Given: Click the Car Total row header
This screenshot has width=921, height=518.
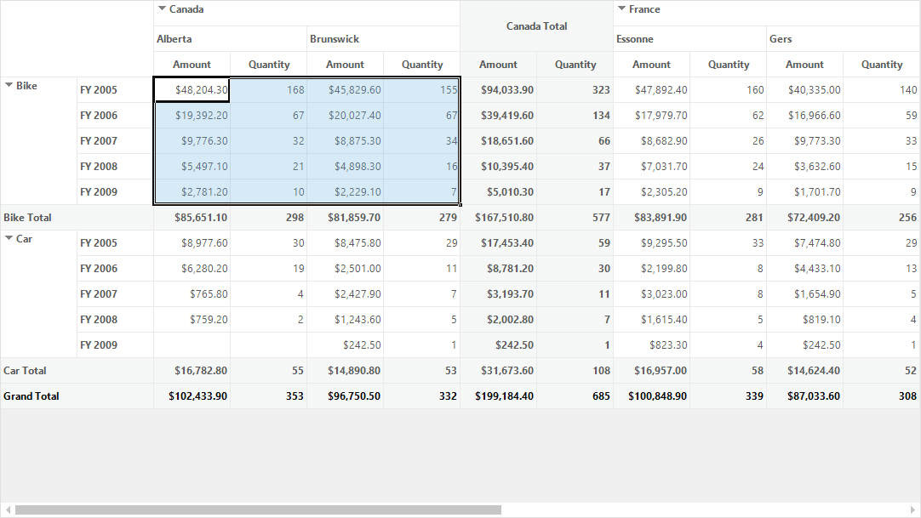Looking at the screenshot, I should pyautogui.click(x=77, y=370).
